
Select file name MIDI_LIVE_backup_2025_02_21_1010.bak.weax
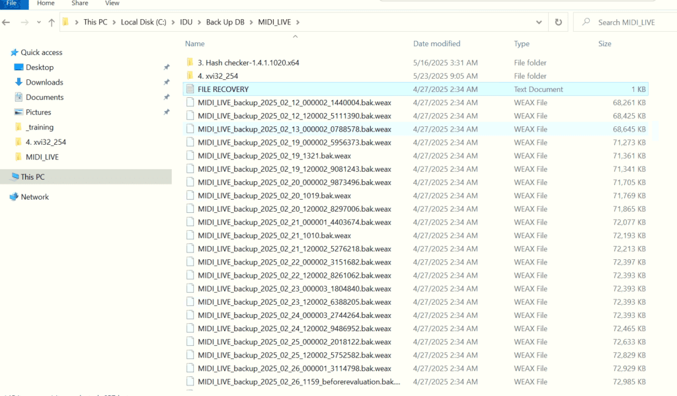click(x=274, y=235)
